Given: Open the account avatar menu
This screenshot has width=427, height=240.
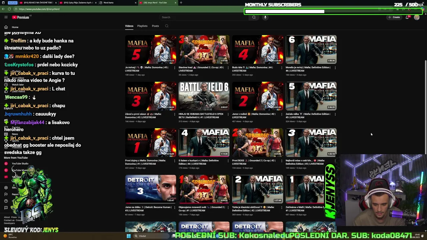Looking at the screenshot, I should pos(417,17).
